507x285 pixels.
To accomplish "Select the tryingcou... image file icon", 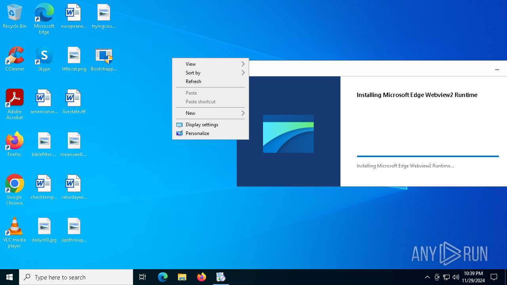I will click(103, 17).
